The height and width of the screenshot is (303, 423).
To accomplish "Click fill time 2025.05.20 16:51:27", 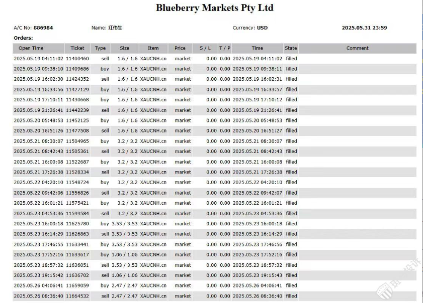I will point(258,131).
